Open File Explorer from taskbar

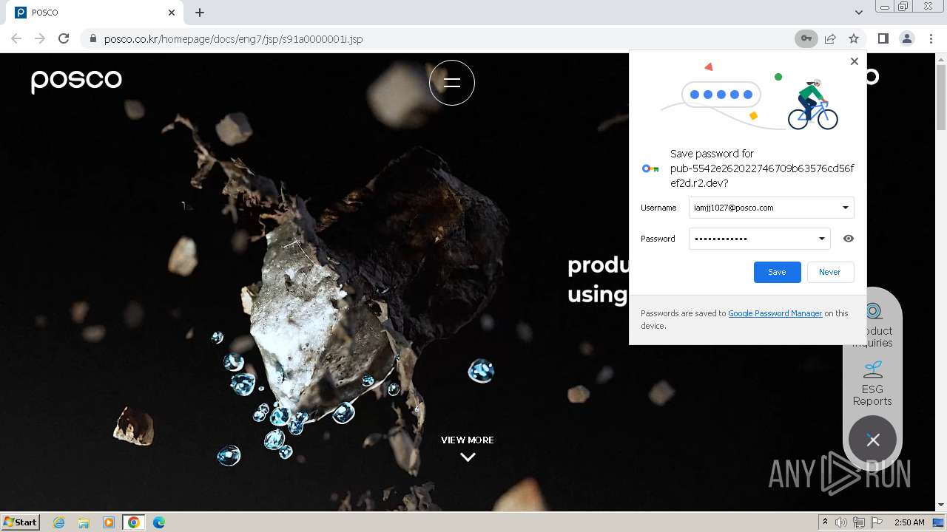tap(84, 522)
